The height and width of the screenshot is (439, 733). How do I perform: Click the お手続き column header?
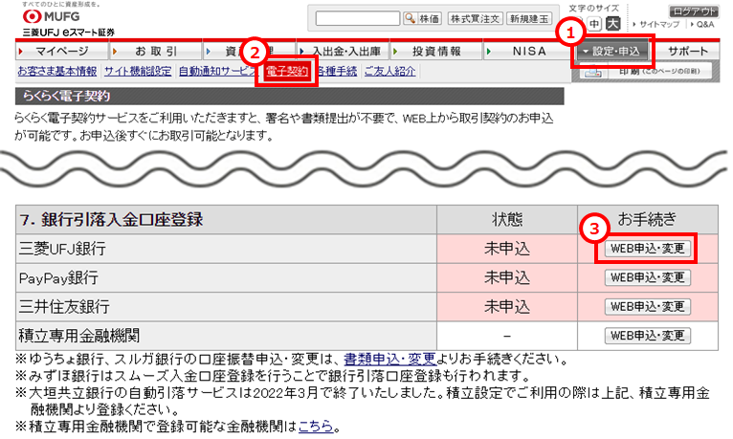tap(647, 219)
